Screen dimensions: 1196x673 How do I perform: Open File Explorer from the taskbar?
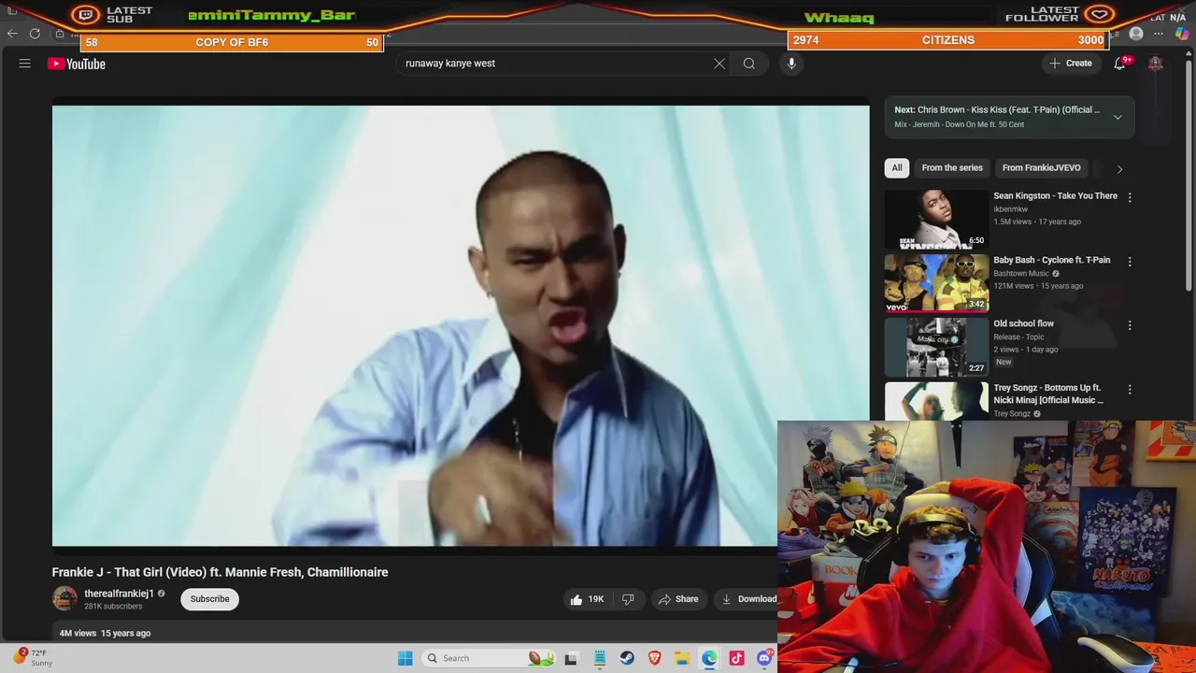(x=682, y=658)
